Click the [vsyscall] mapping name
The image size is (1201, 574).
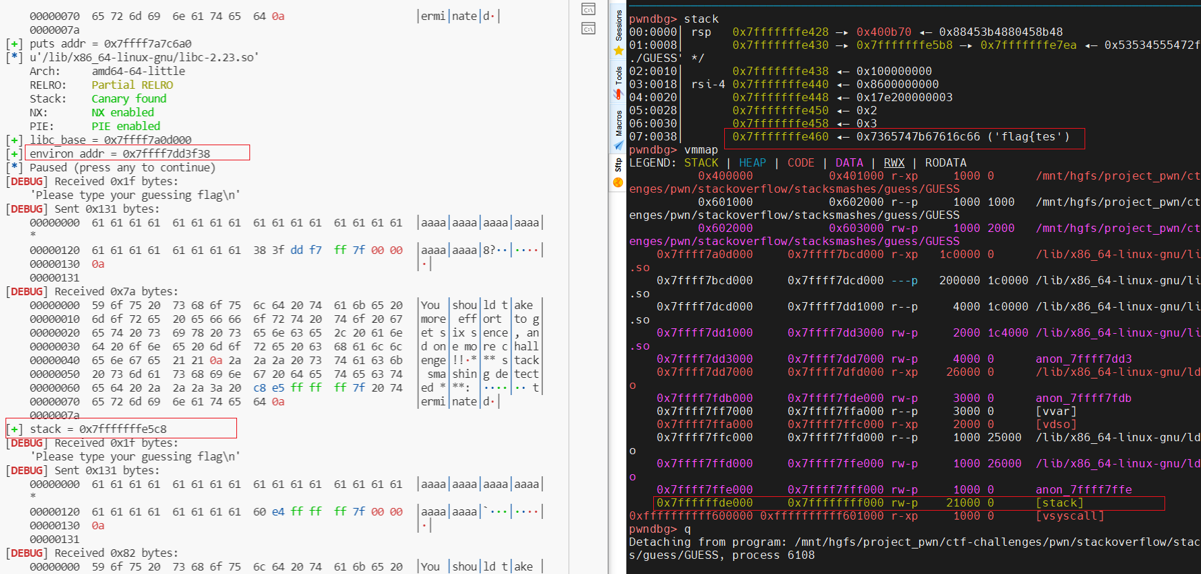(x=1070, y=515)
